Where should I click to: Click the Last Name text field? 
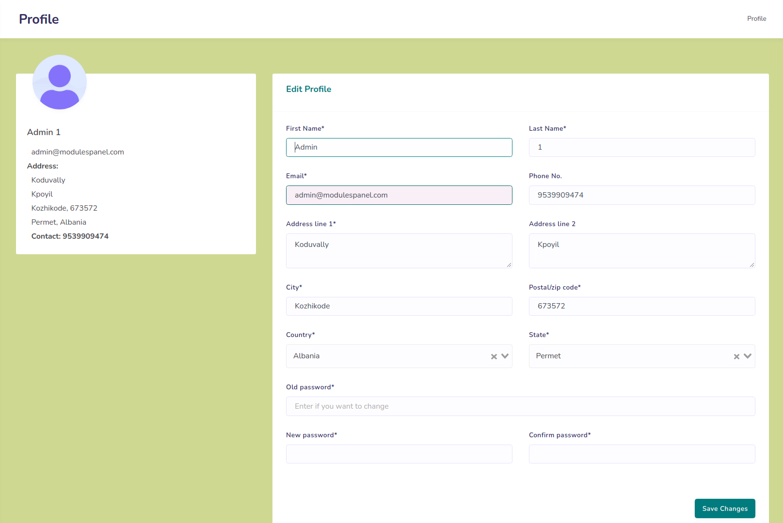(641, 147)
